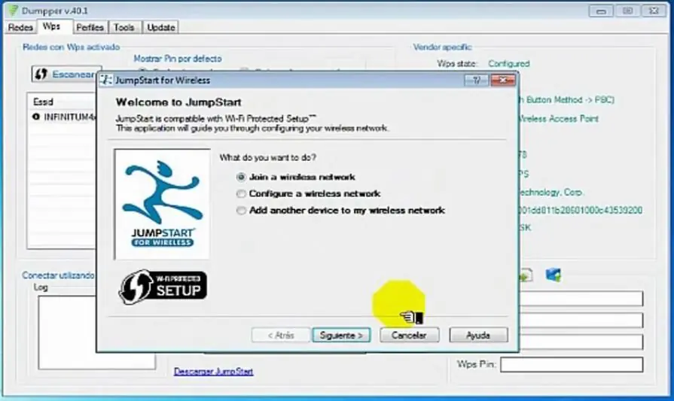The width and height of the screenshot is (674, 401).
Task: Click the Siguiente button
Action: pos(341,335)
